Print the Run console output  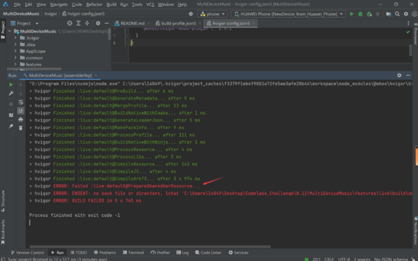coord(20,120)
